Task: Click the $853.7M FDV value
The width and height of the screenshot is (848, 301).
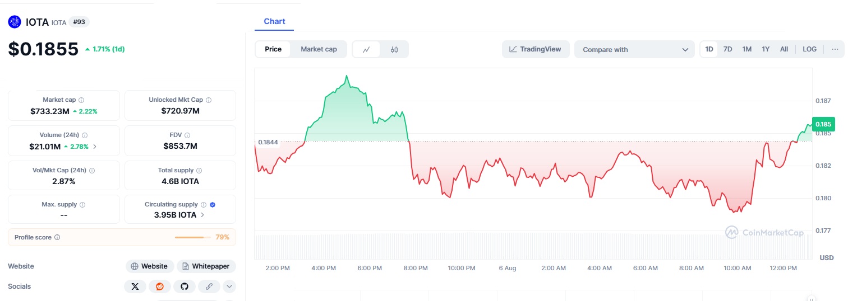Action: click(180, 147)
